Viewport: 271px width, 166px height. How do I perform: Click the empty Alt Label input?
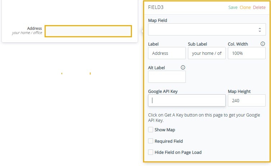167,77
